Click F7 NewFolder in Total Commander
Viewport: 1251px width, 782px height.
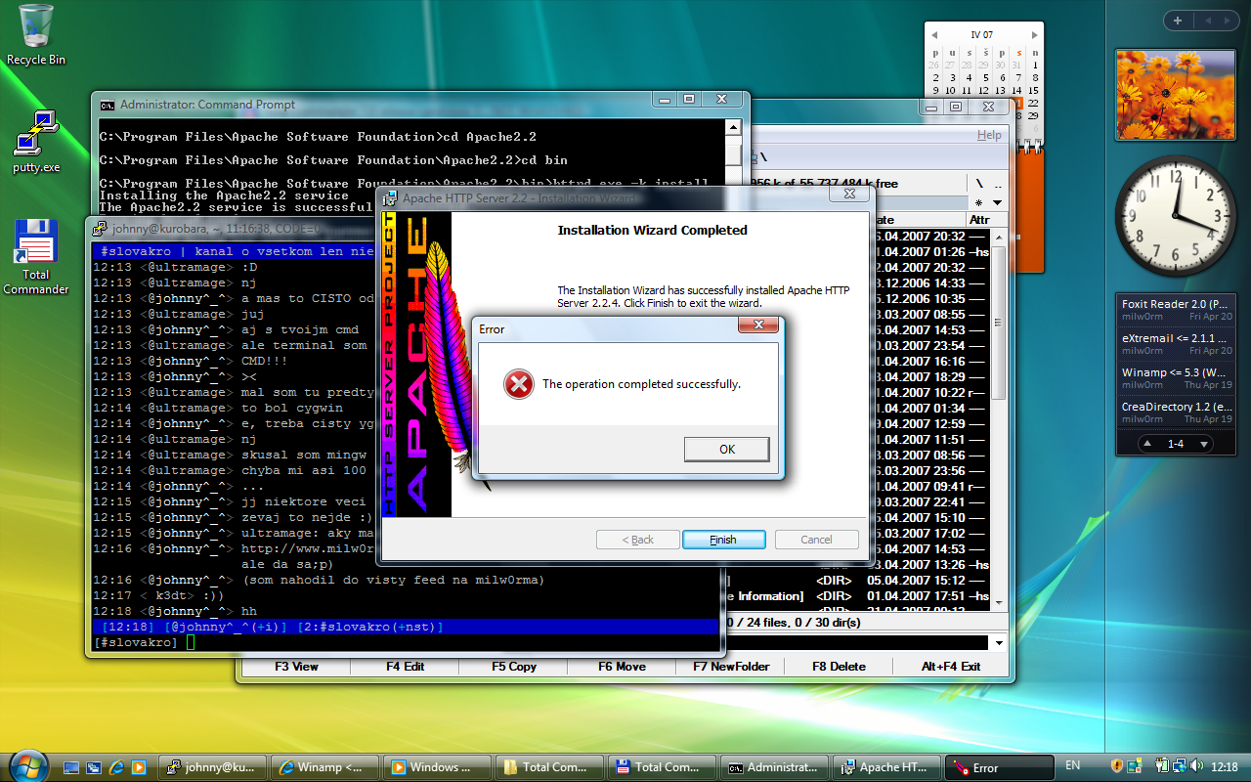(730, 667)
